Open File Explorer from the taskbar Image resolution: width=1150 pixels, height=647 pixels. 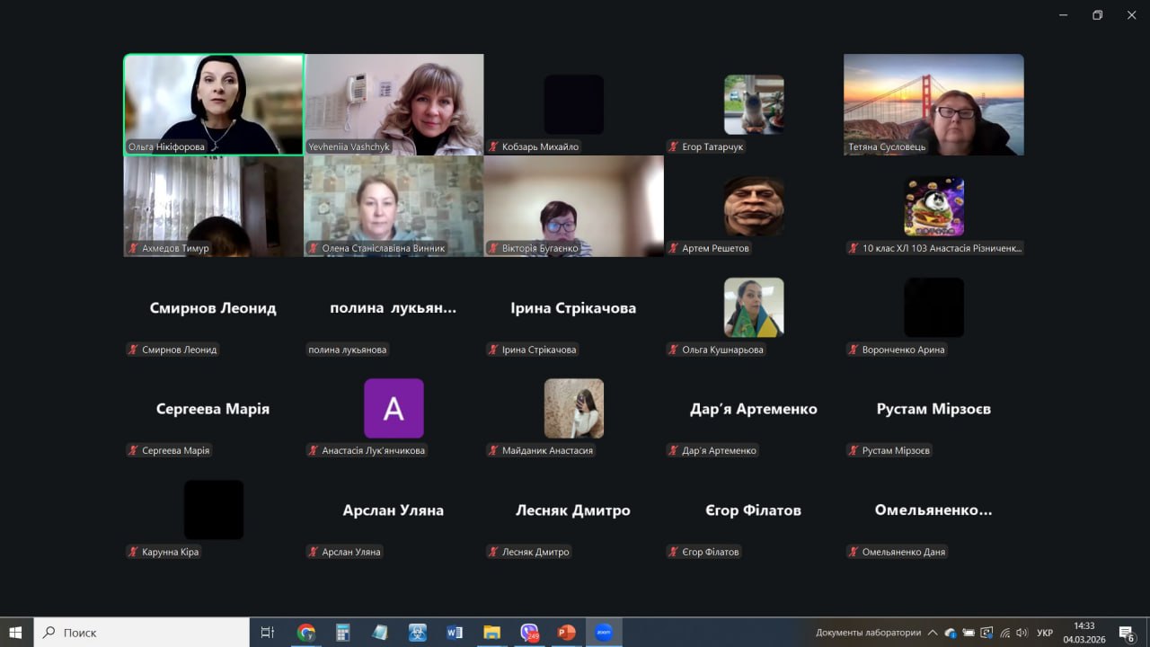(x=491, y=633)
